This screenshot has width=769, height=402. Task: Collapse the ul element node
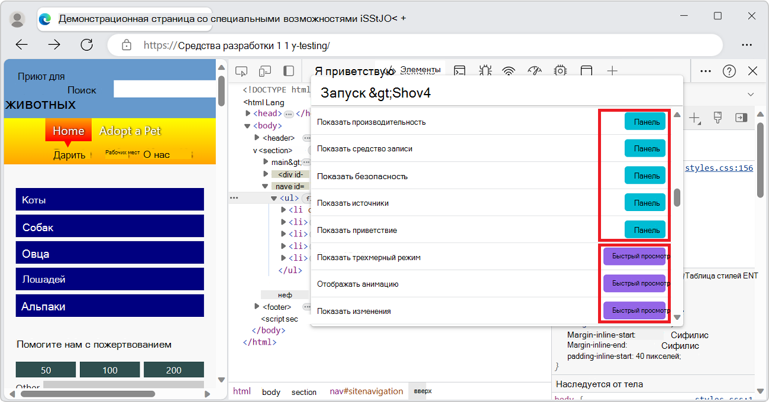point(274,198)
